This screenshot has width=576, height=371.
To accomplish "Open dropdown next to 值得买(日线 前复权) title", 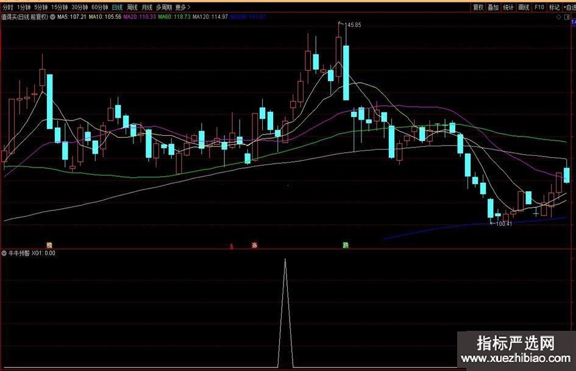I will [52, 17].
